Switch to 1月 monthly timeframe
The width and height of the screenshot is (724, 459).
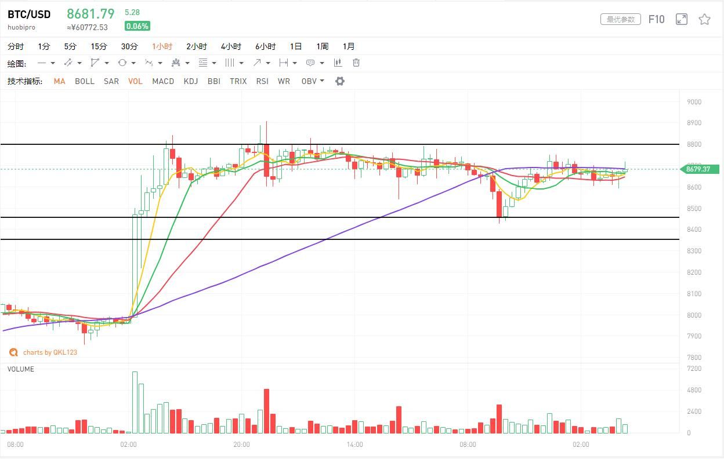349,46
